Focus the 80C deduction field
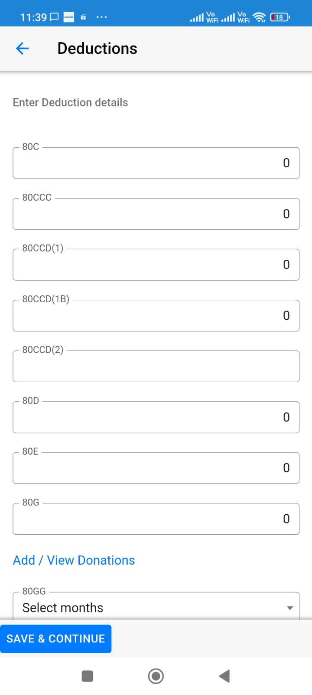Image resolution: width=312 pixels, height=695 pixels. coord(156,163)
